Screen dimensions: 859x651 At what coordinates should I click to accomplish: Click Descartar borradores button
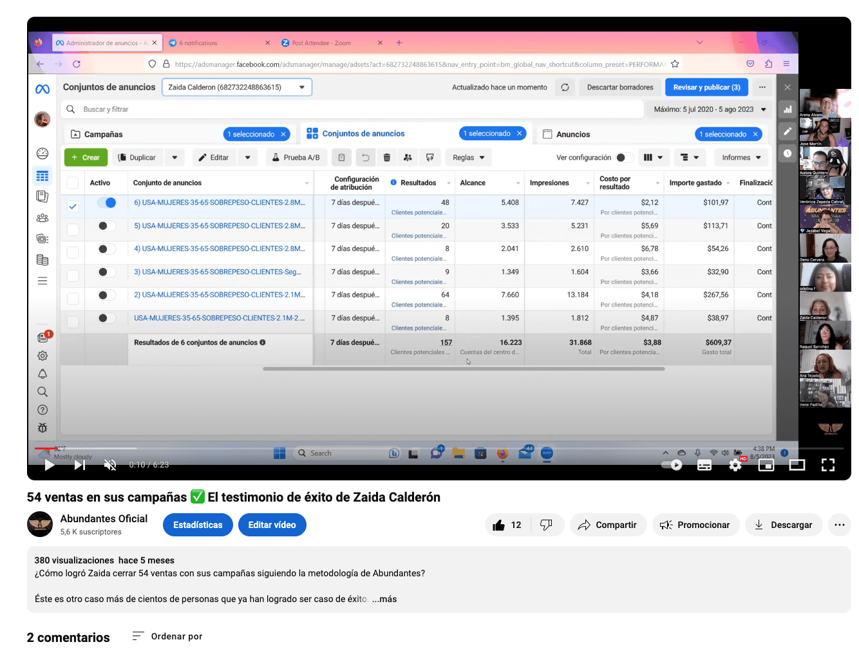620,87
